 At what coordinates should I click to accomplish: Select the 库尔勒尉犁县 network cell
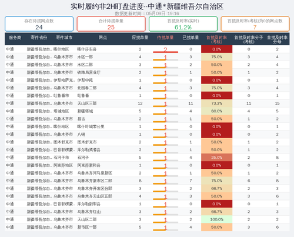coord(89,204)
